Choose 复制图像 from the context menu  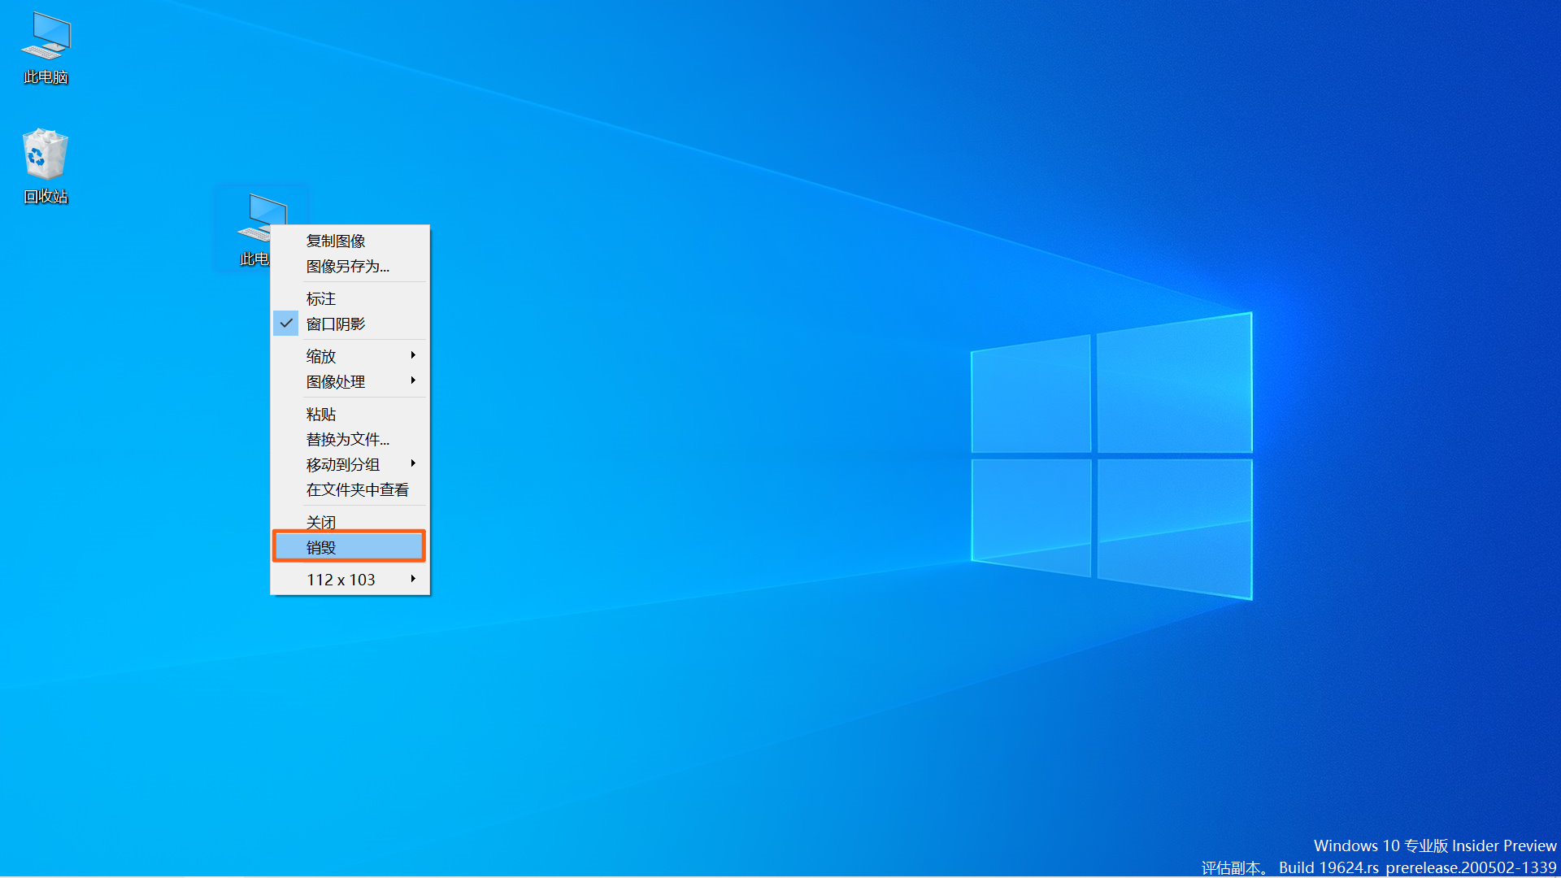coord(350,241)
